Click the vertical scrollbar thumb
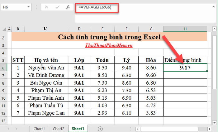This screenshot has width=218, height=132. pos(214,62)
